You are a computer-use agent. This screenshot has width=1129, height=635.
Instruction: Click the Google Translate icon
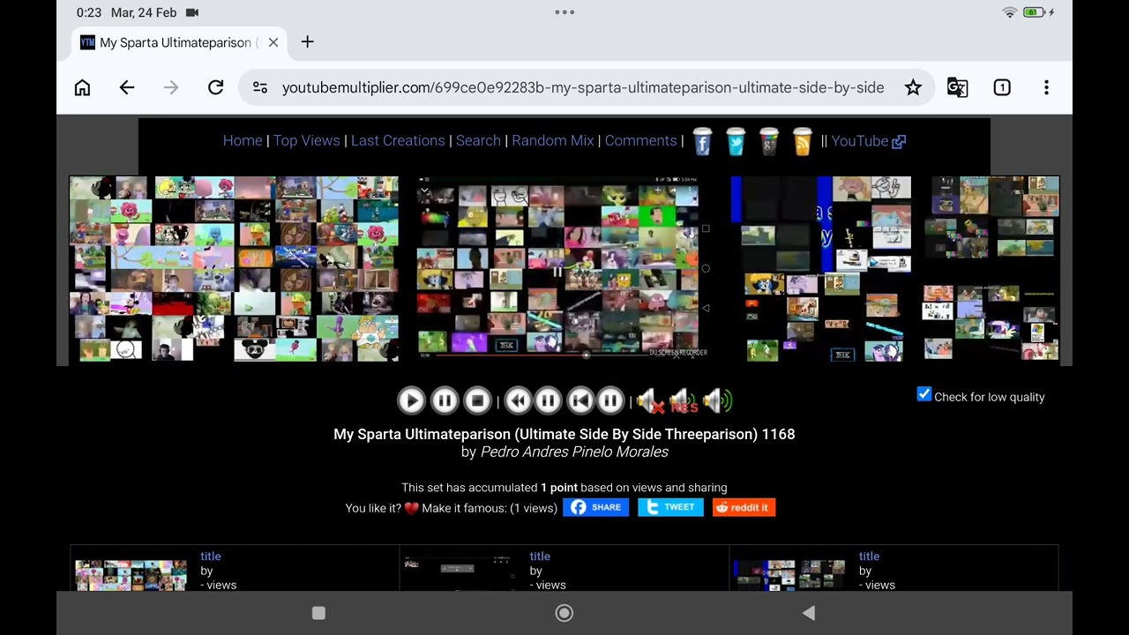957,87
